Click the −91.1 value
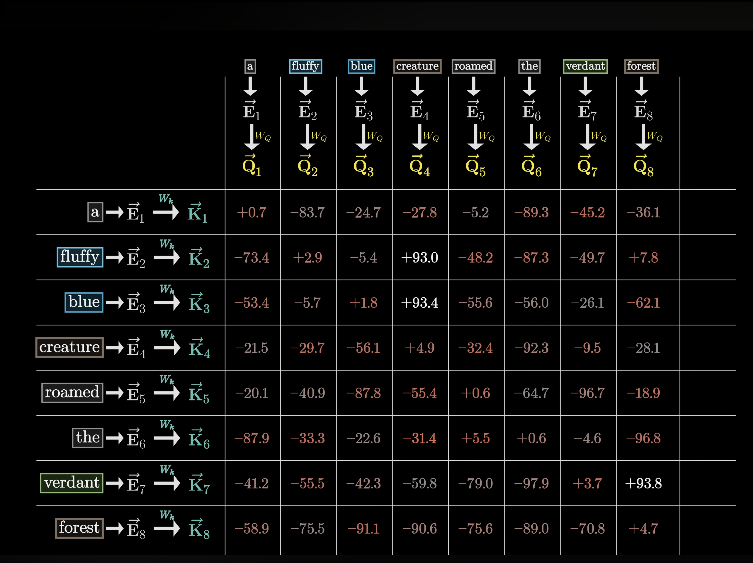The width and height of the screenshot is (753, 563). click(363, 528)
